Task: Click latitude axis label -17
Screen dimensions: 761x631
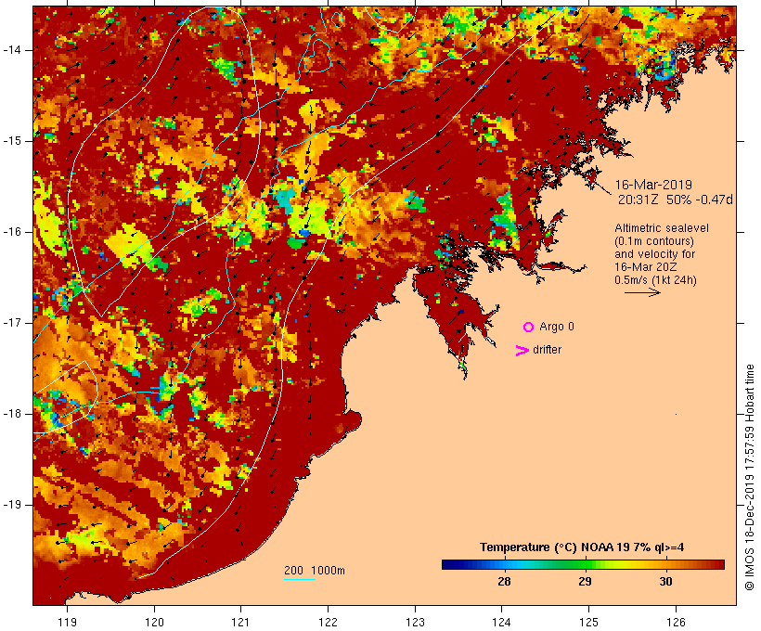Action: [12, 323]
